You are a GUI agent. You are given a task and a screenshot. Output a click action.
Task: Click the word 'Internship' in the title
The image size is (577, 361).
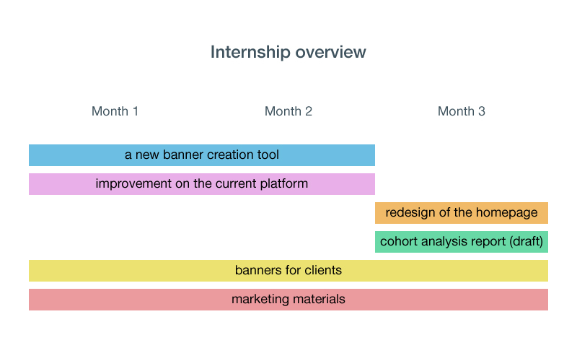coord(250,52)
